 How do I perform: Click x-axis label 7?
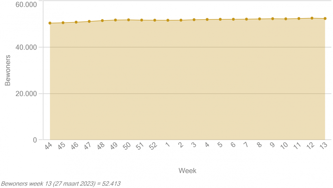[x=246, y=145]
